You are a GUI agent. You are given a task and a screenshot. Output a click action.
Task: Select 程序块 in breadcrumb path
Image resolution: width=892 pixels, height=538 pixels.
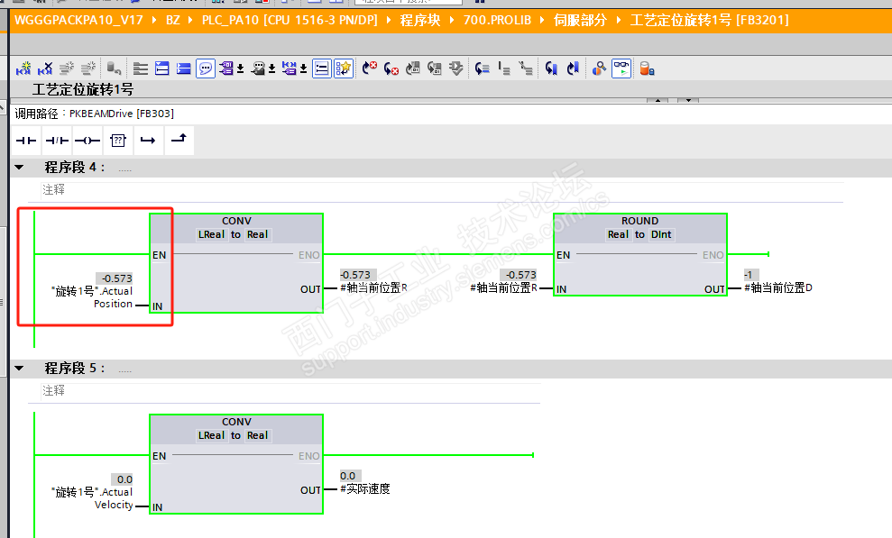coord(419,21)
